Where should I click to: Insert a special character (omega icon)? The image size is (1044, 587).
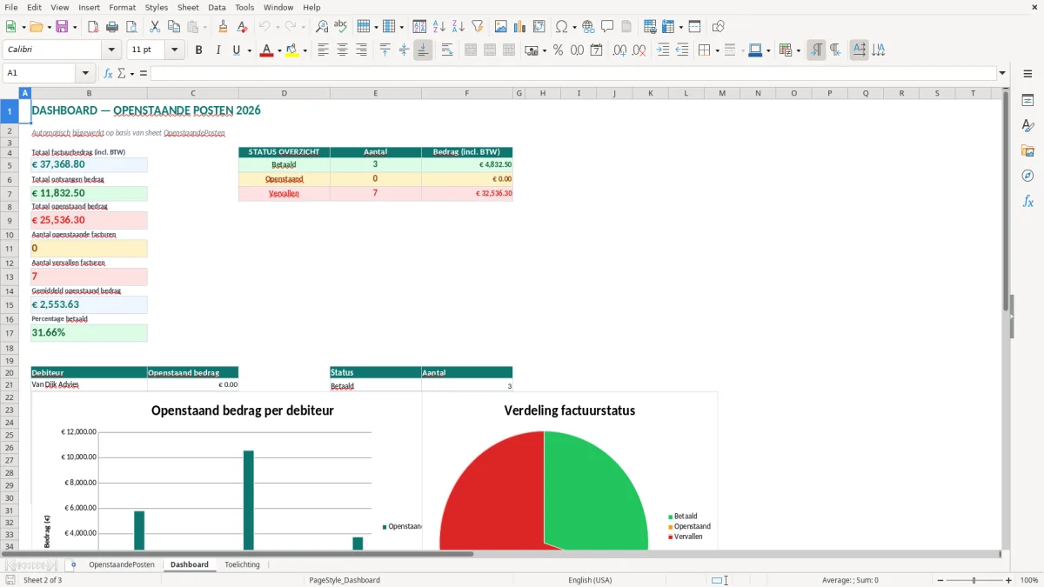click(x=561, y=27)
